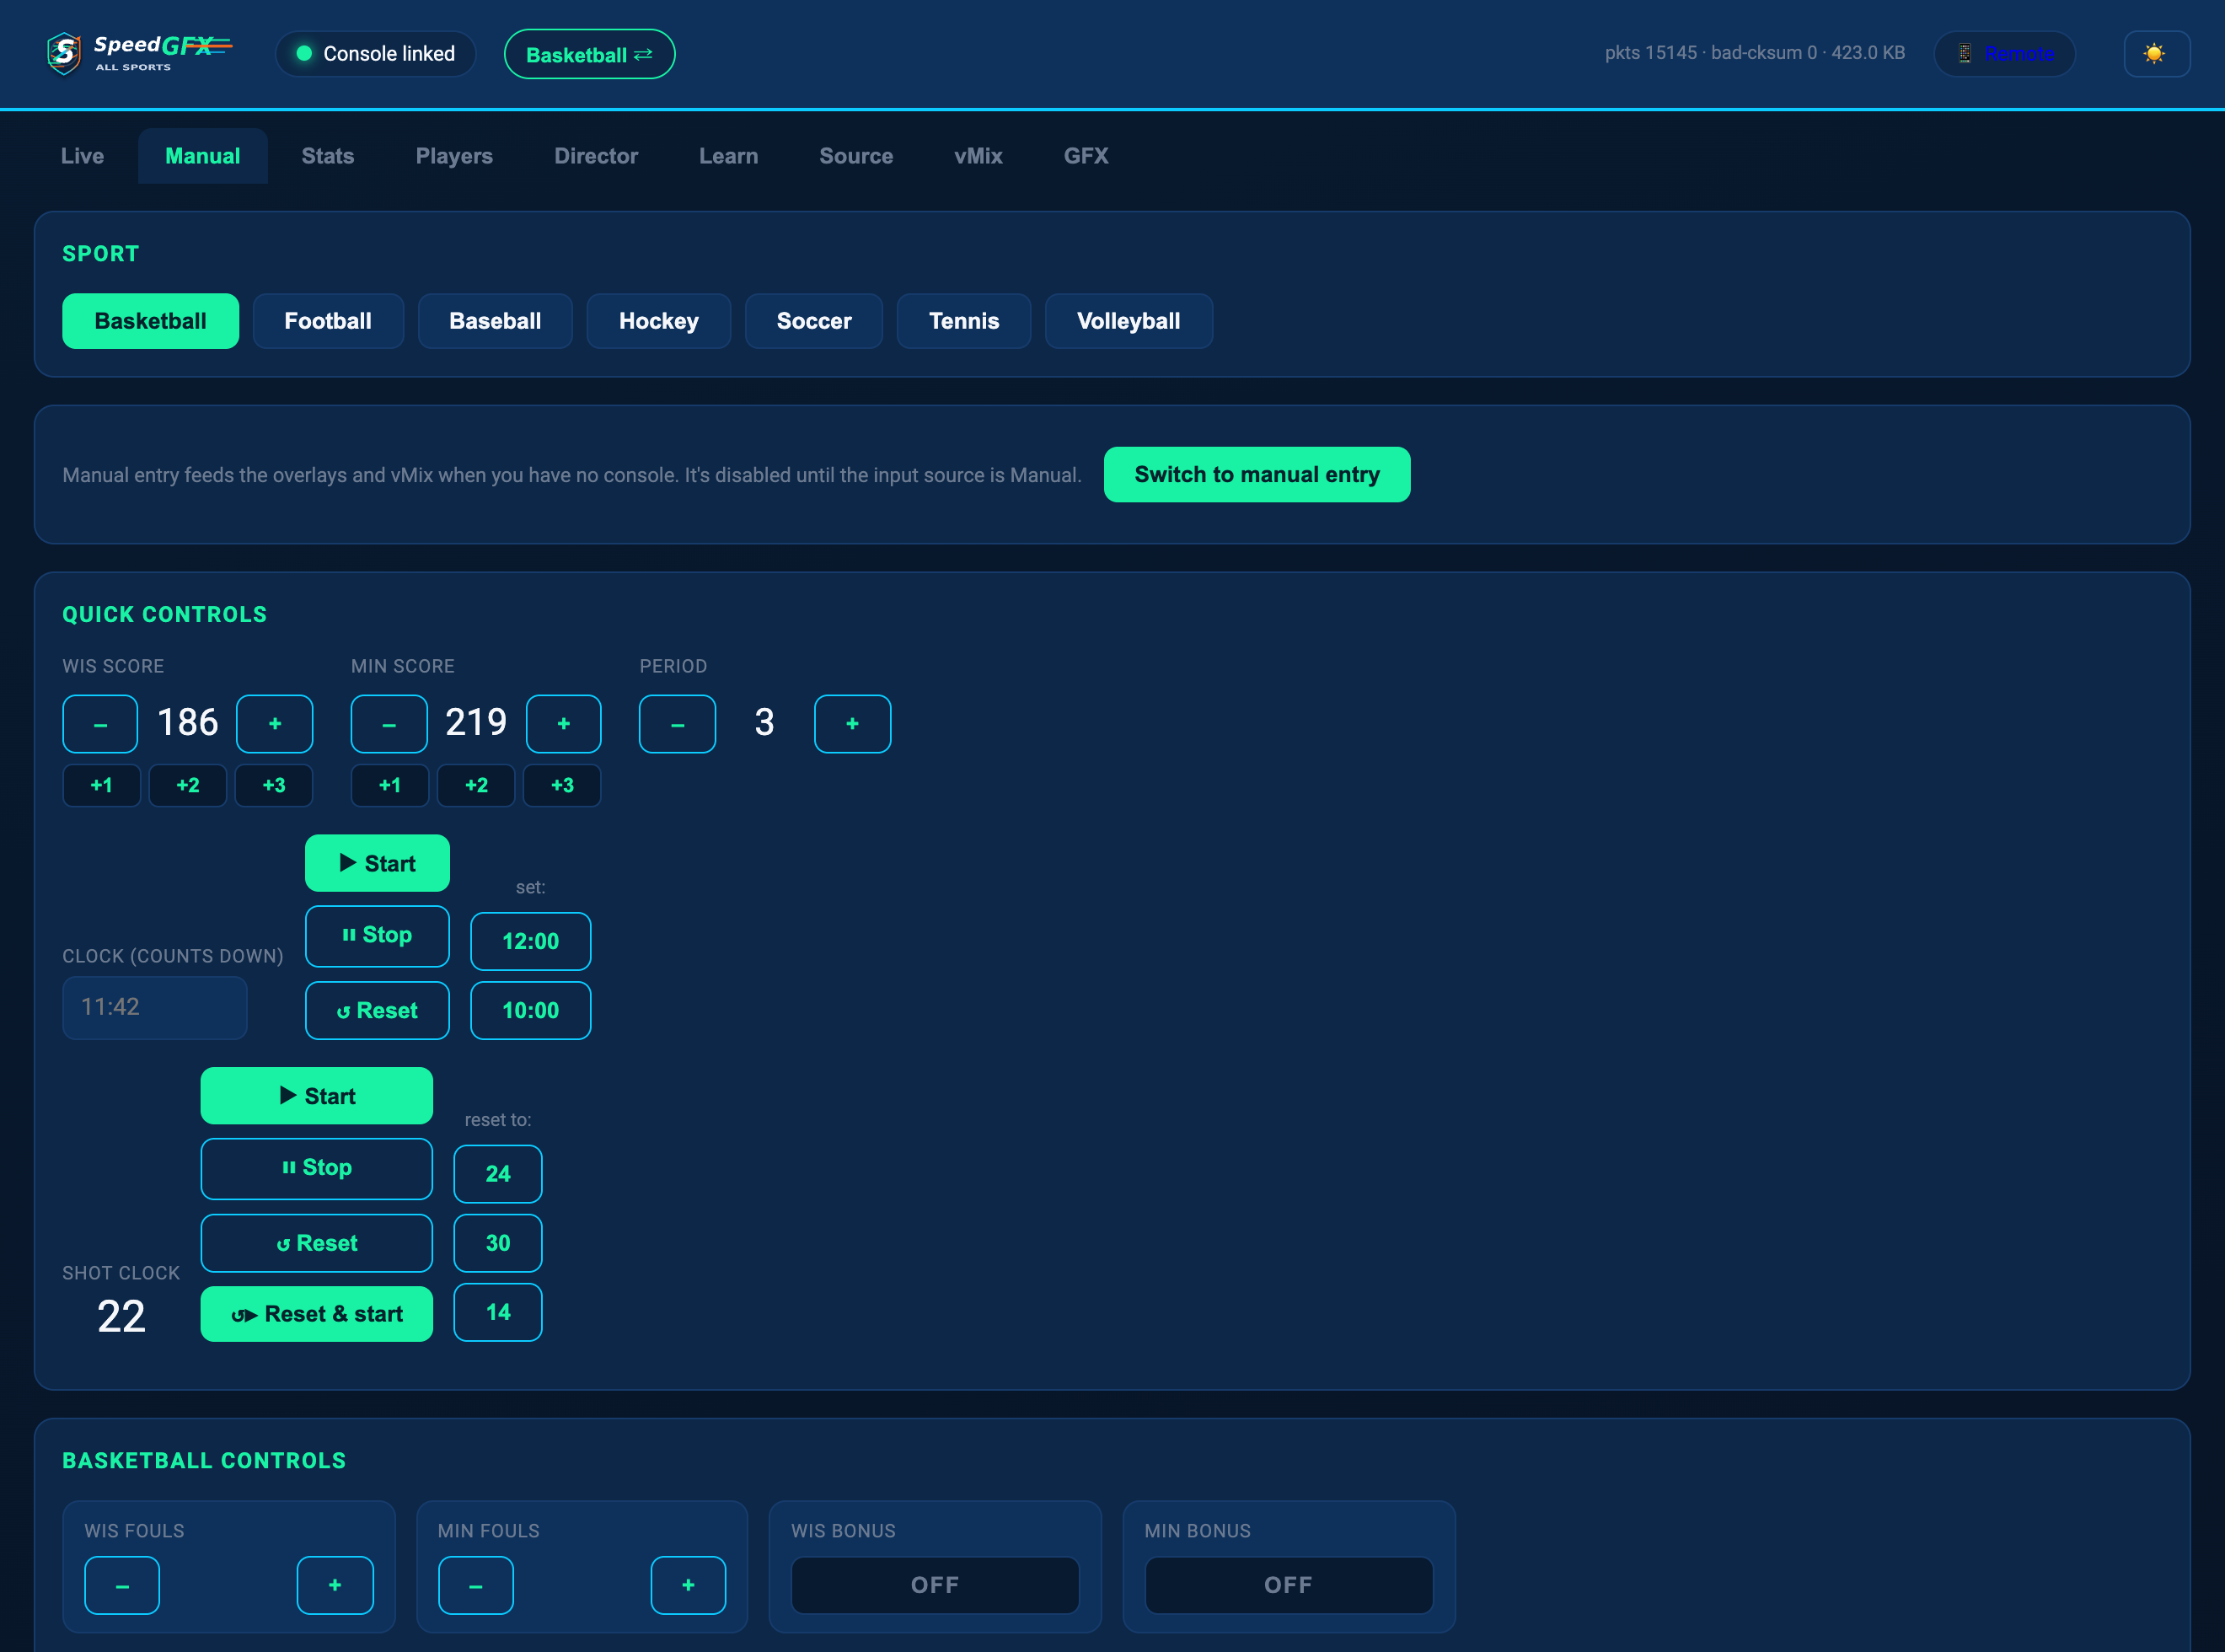Click Reset & start shot clock
This screenshot has width=2225, height=1652.
(x=317, y=1314)
